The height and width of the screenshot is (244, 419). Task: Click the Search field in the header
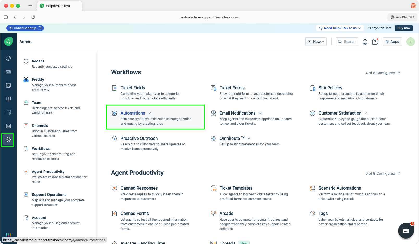pyautogui.click(x=347, y=42)
